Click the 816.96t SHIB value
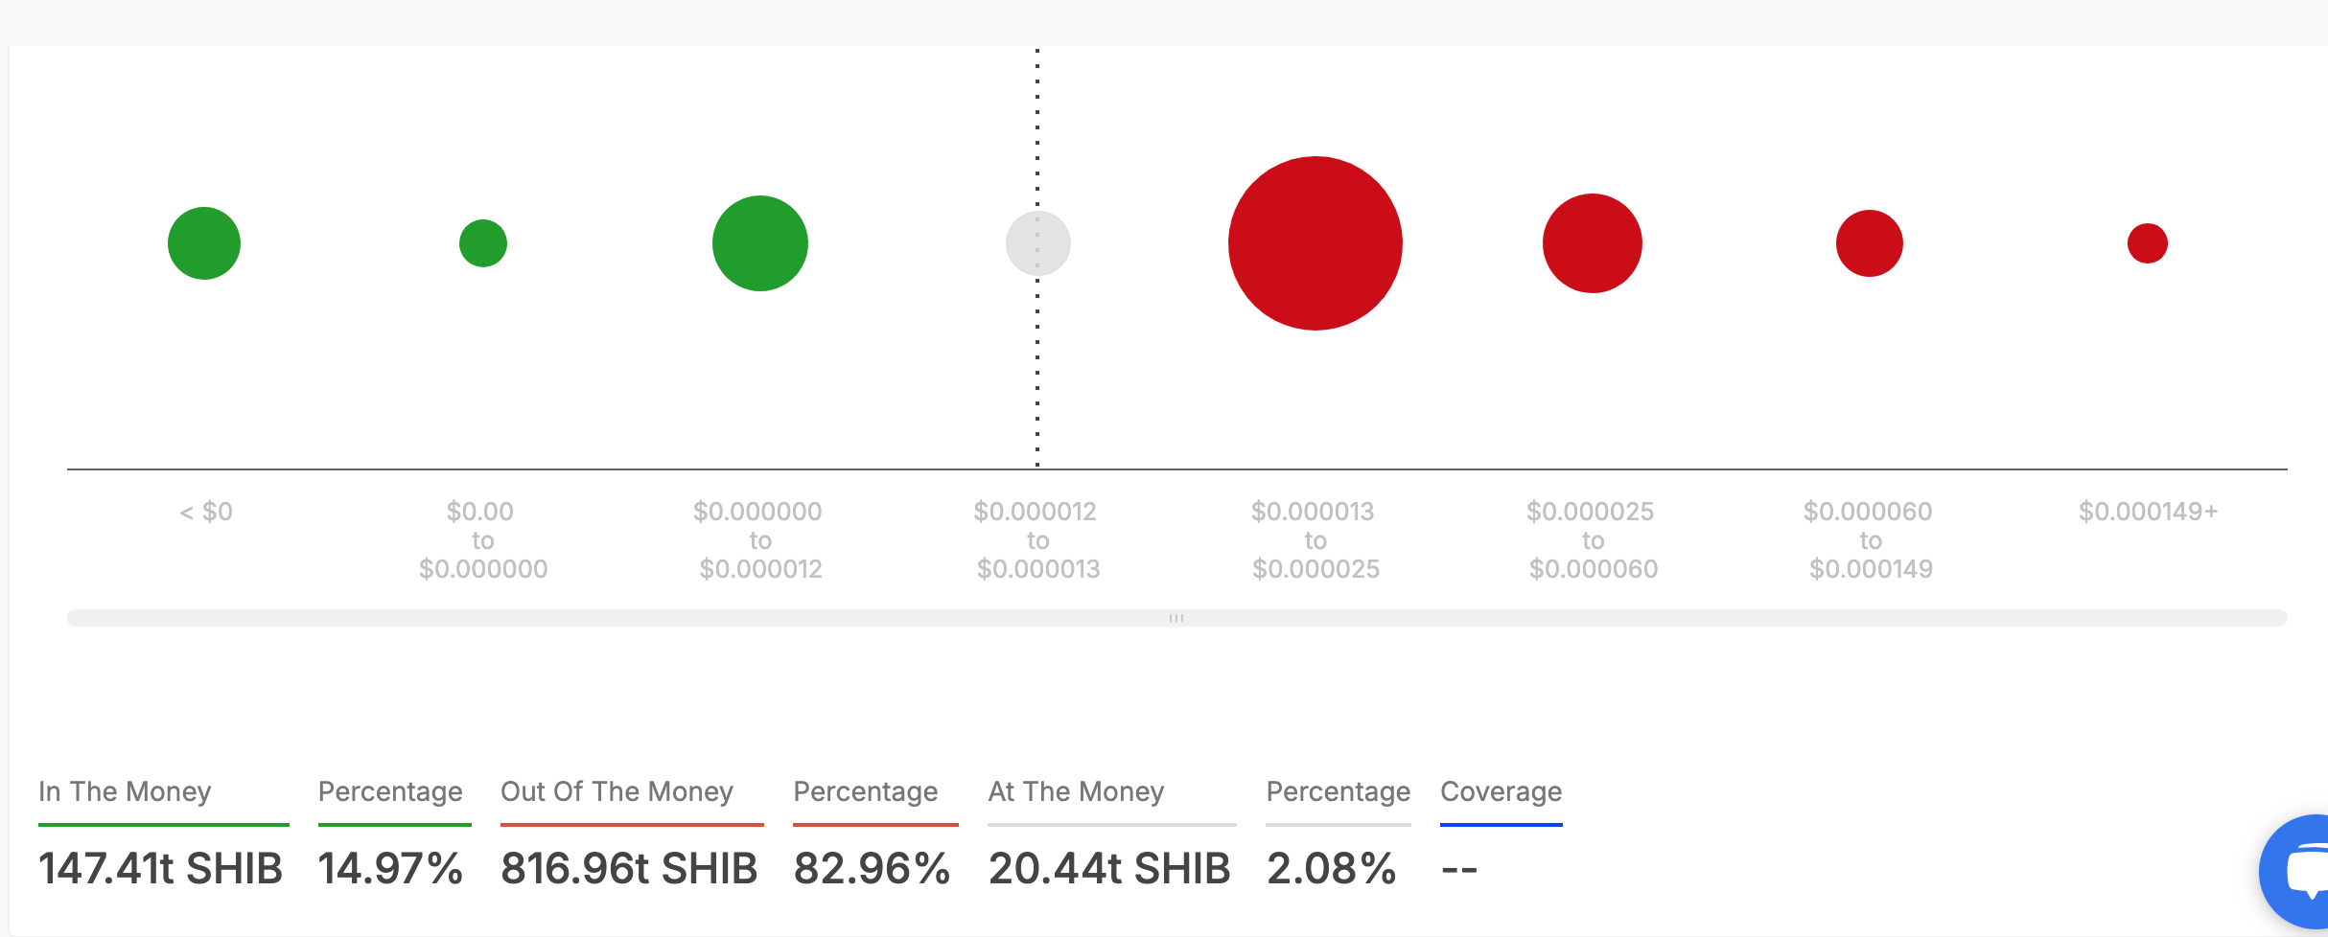 [629, 869]
